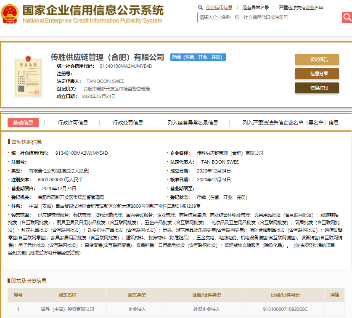This screenshot has height=318, width=352.
Task: Click the national emblem logo icon
Action: (x=10, y=14)
